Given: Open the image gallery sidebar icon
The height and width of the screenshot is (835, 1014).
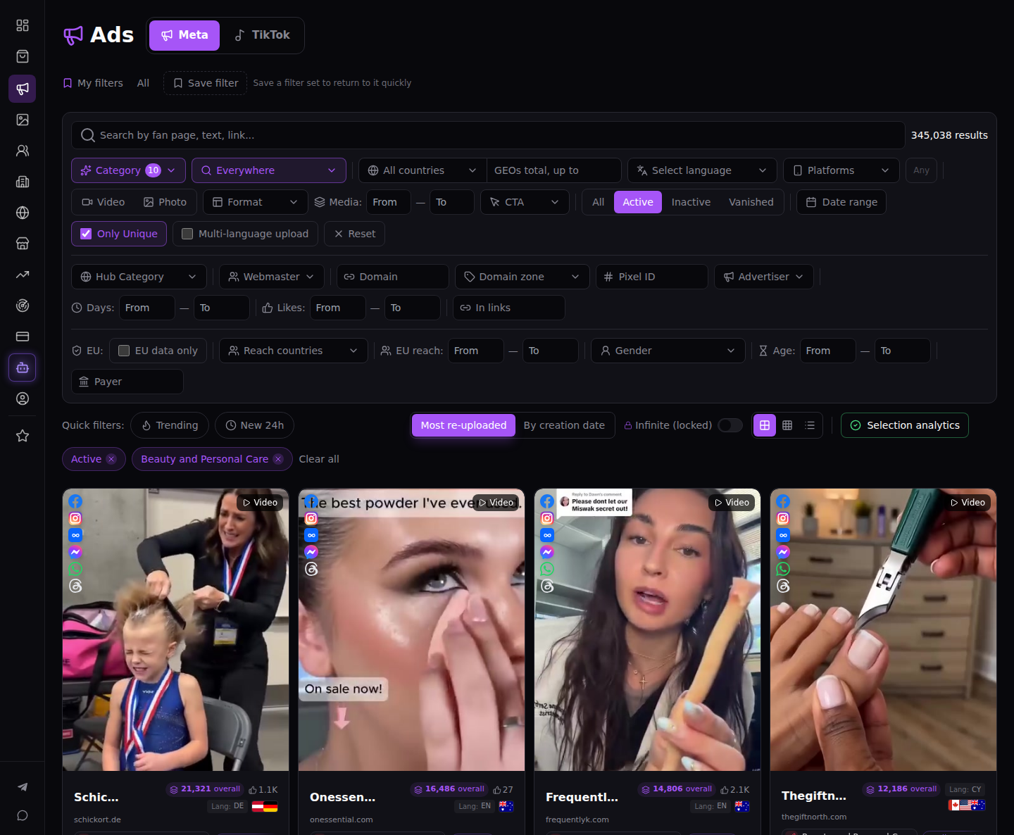Looking at the screenshot, I should click(23, 120).
